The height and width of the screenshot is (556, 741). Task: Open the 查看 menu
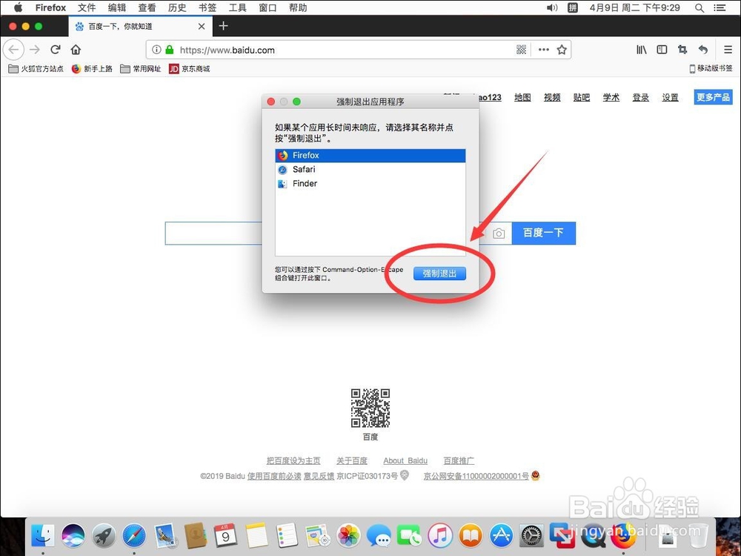[x=147, y=7]
